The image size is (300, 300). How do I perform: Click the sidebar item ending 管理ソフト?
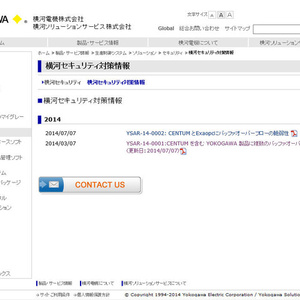tap(11, 157)
